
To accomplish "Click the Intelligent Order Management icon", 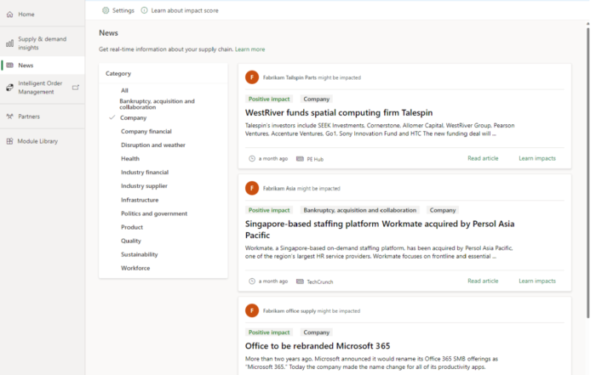I will 10,88.
